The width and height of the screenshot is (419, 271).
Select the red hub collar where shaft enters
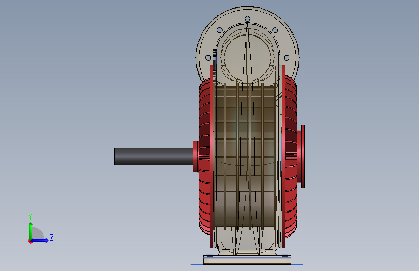(x=196, y=157)
